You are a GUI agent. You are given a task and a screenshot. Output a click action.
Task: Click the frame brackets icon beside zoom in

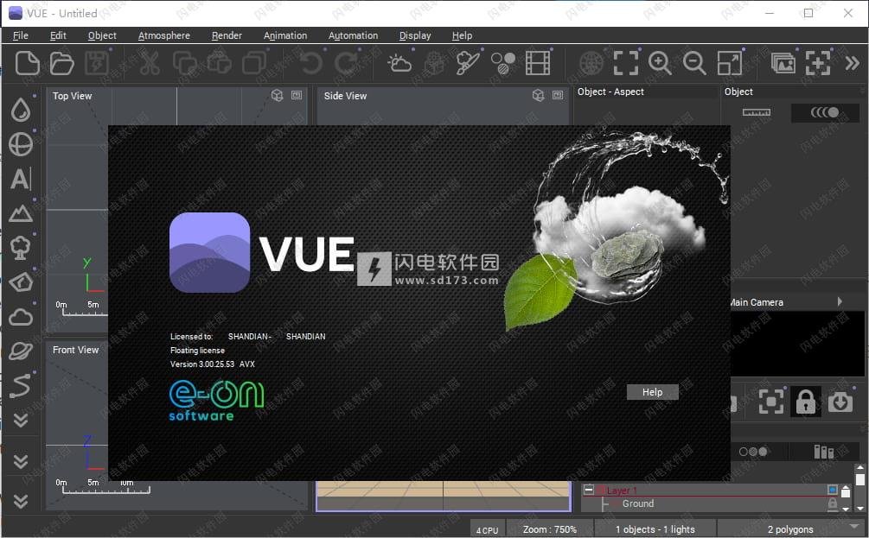pos(626,63)
